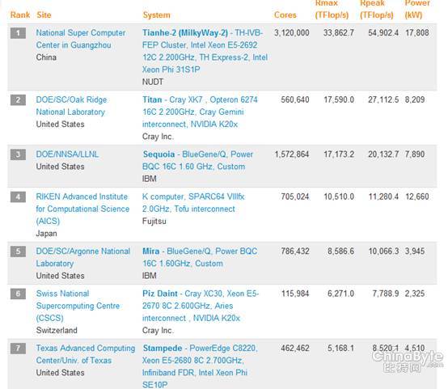The image size is (448, 389).
Task: Select the Rmax value 8,586.6
Action: click(341, 252)
